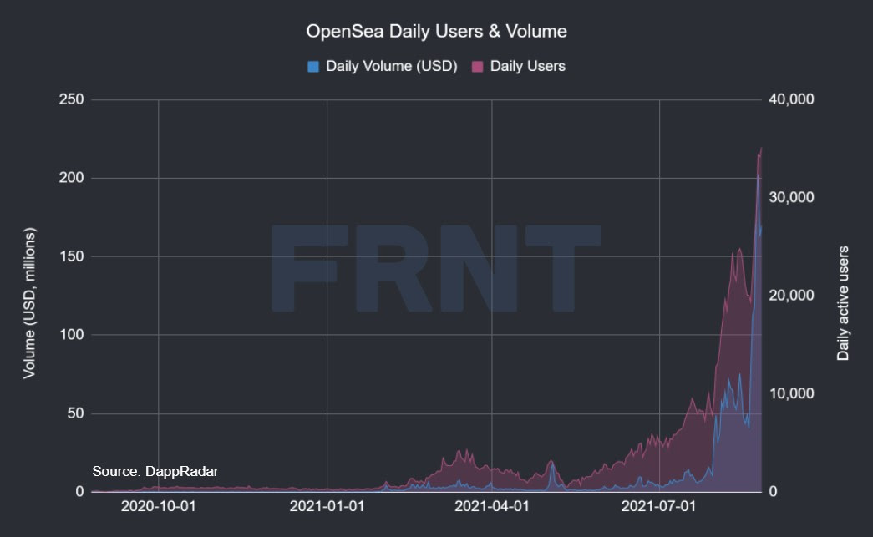The width and height of the screenshot is (873, 537).
Task: Select the chart title OpenSea Daily Users & Volume
Action: [x=436, y=32]
